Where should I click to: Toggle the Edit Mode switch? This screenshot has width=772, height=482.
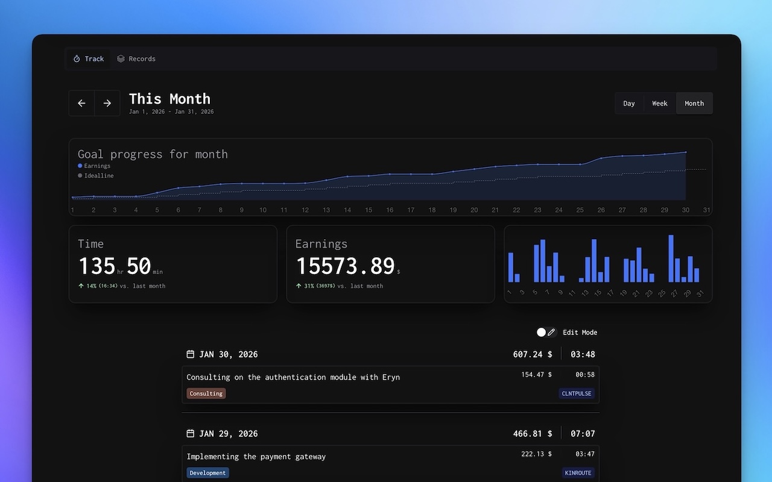coord(542,332)
